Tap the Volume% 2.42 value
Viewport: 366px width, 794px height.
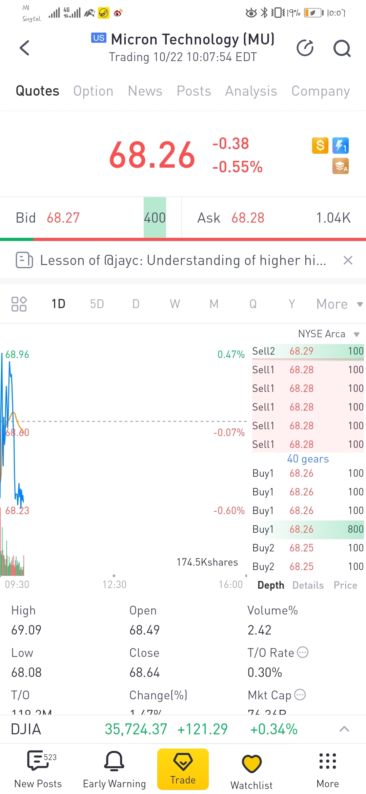pos(260,630)
